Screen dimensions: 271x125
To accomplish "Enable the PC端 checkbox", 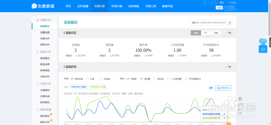I will pos(87,79).
